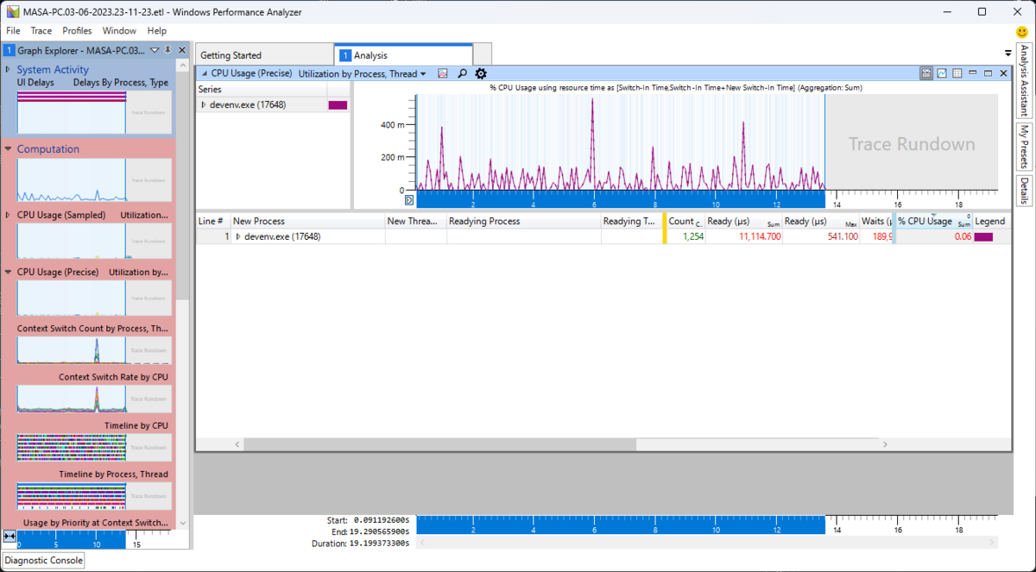Collapse the CPU Usage (Precise) graph title arrow
This screenshot has height=572, width=1036.
pyautogui.click(x=205, y=74)
